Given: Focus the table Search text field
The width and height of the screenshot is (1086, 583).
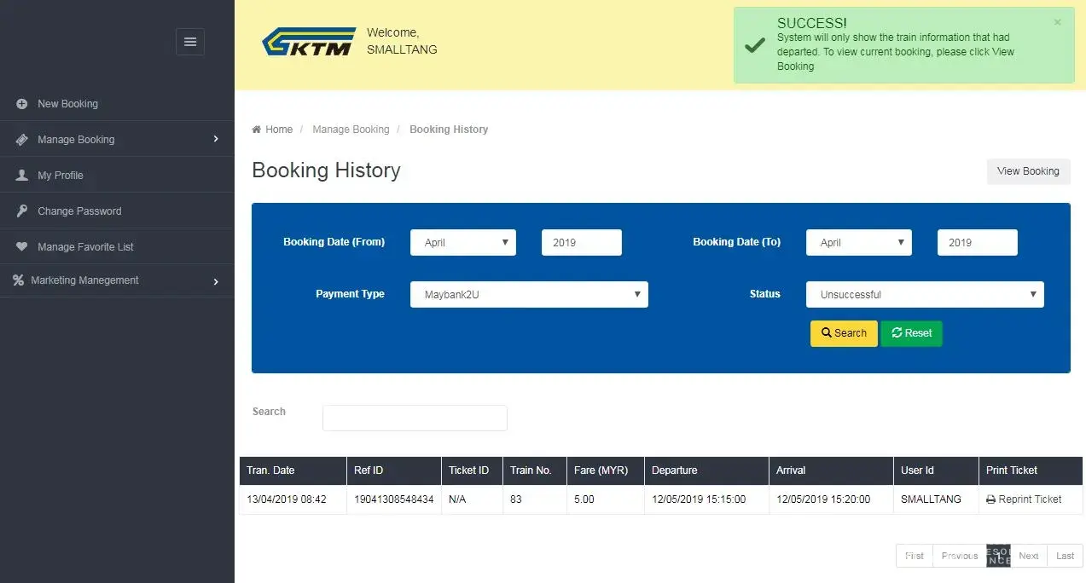Looking at the screenshot, I should pyautogui.click(x=415, y=418).
